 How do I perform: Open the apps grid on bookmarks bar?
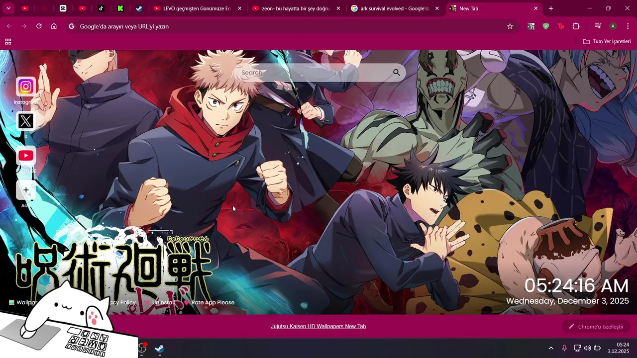(8, 42)
